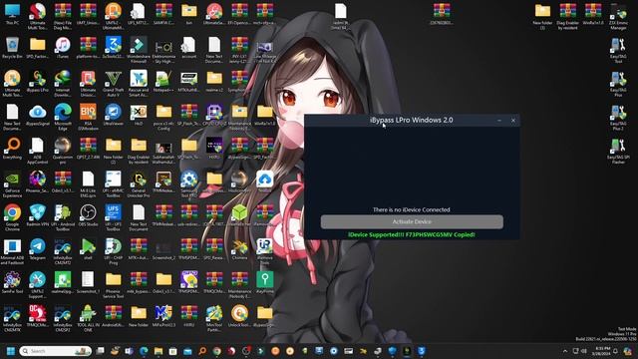Select the Wondershare Filmora shortcut

[x=139, y=50]
